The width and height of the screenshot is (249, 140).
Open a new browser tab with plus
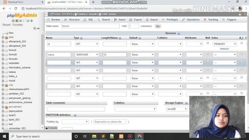click(x=93, y=2)
